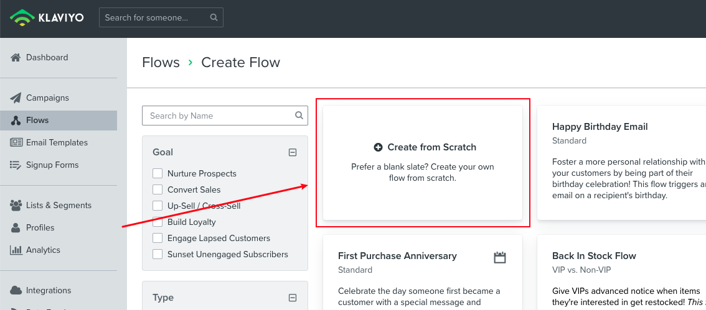706x310 pixels.
Task: Click the Create Flow page title
Action: click(240, 63)
